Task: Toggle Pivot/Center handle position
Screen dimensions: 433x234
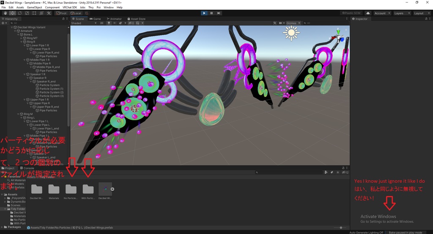Action: [61, 13]
